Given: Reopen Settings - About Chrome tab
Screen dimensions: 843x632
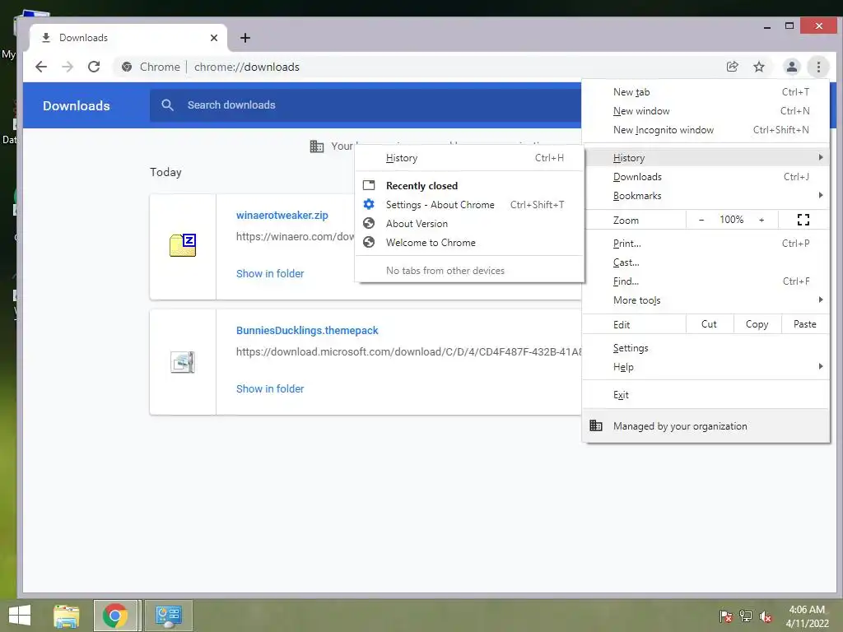Looking at the screenshot, I should pyautogui.click(x=469, y=204).
